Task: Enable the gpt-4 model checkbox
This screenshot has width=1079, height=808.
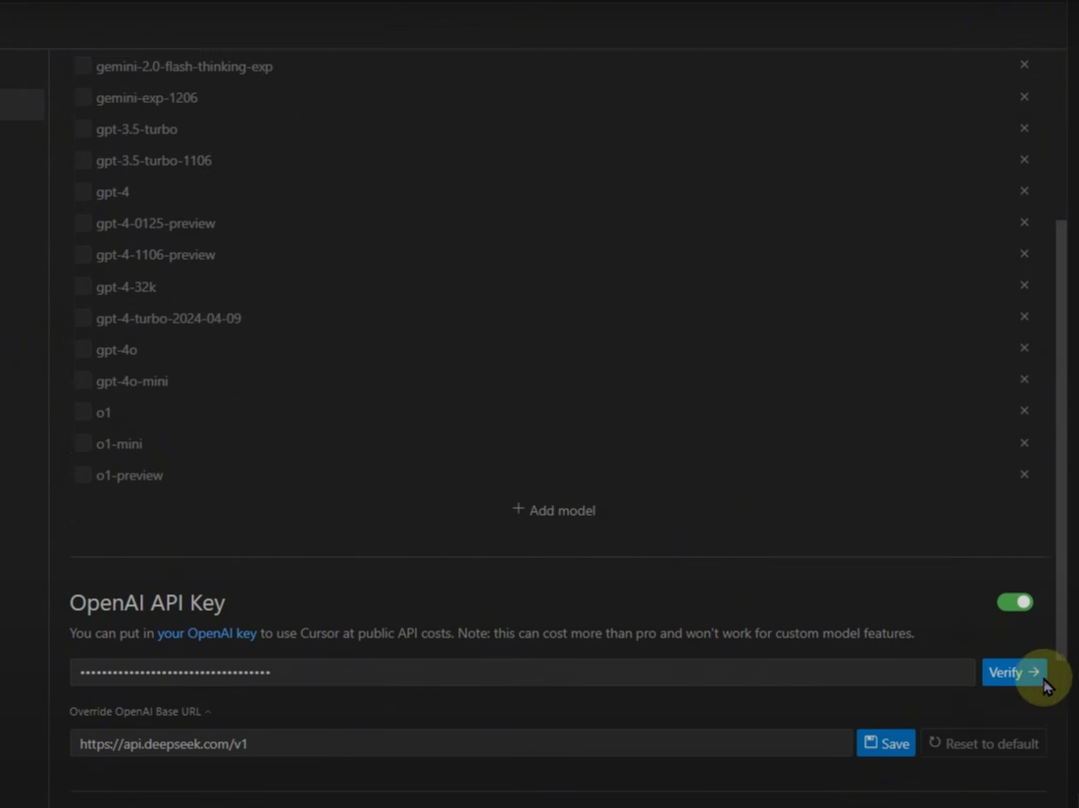Action: coord(82,192)
